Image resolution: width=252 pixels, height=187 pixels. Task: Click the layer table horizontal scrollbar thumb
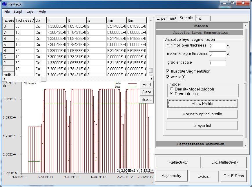coord(43,79)
